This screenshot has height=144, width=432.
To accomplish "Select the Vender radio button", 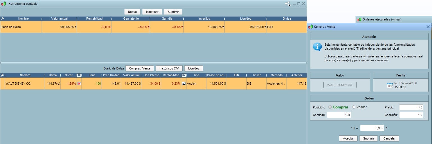I will pos(354,107).
